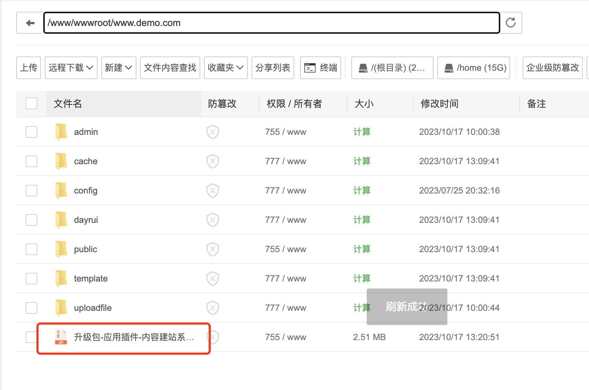Open the uploadfile folder icon
This screenshot has height=390, width=589.
point(61,308)
